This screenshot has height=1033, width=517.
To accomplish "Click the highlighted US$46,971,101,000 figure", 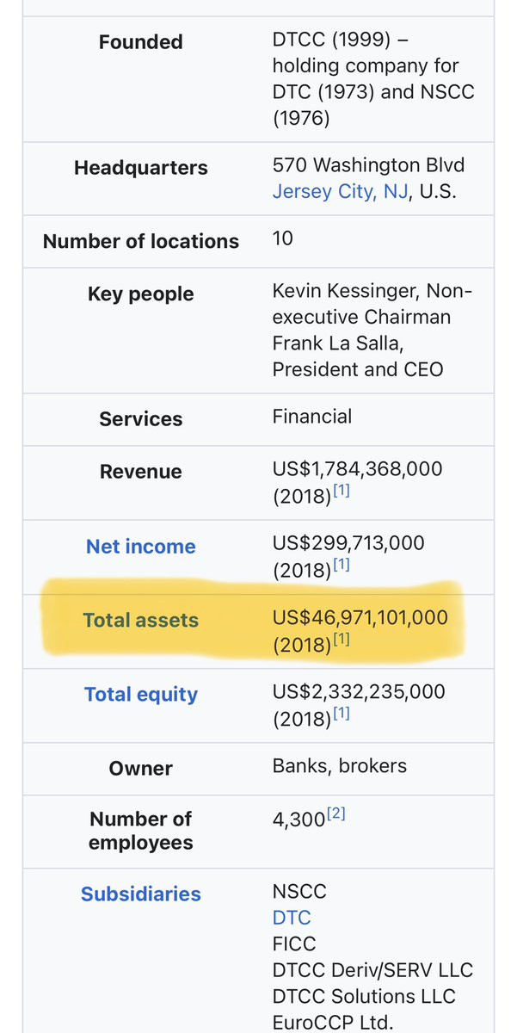I will click(x=360, y=619).
